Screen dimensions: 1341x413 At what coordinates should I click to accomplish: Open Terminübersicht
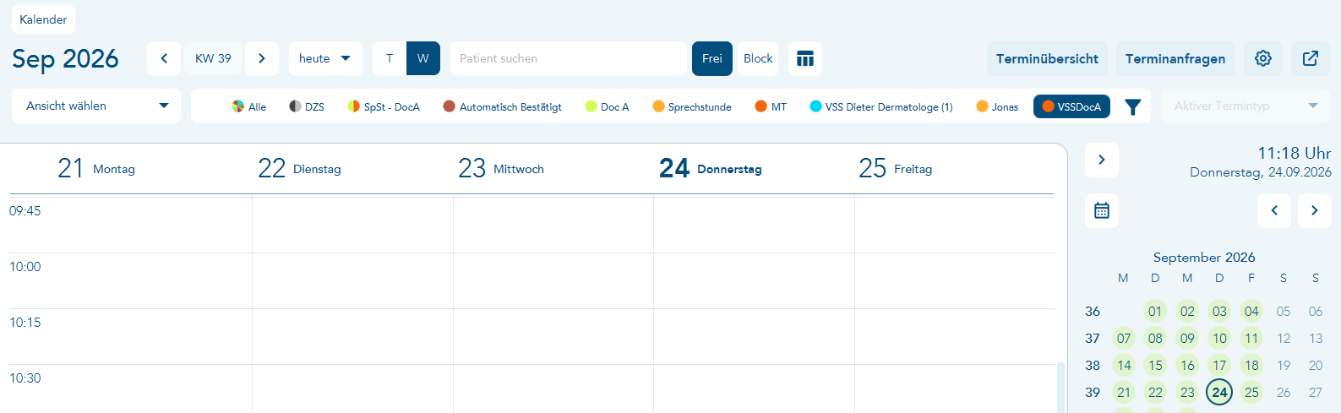[1047, 58]
